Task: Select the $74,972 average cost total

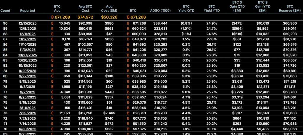Action: pyautogui.click(x=85, y=17)
